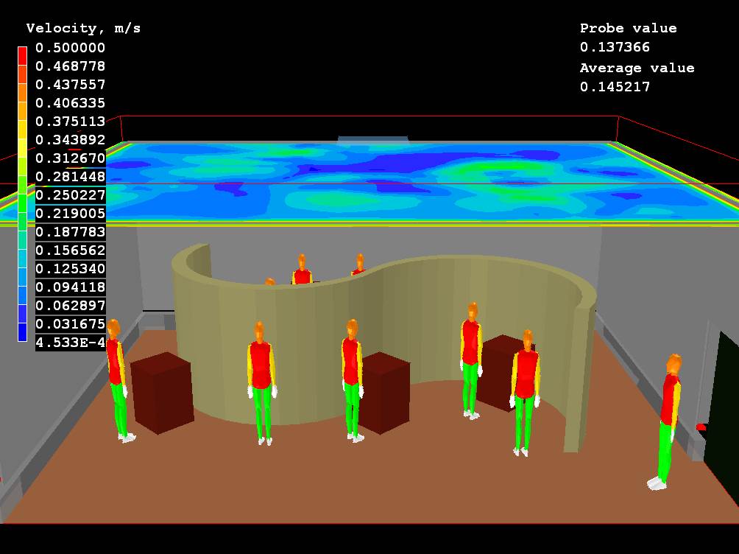The width and height of the screenshot is (739, 554).
Task: Click the "Probe value" label
Action: (x=629, y=28)
